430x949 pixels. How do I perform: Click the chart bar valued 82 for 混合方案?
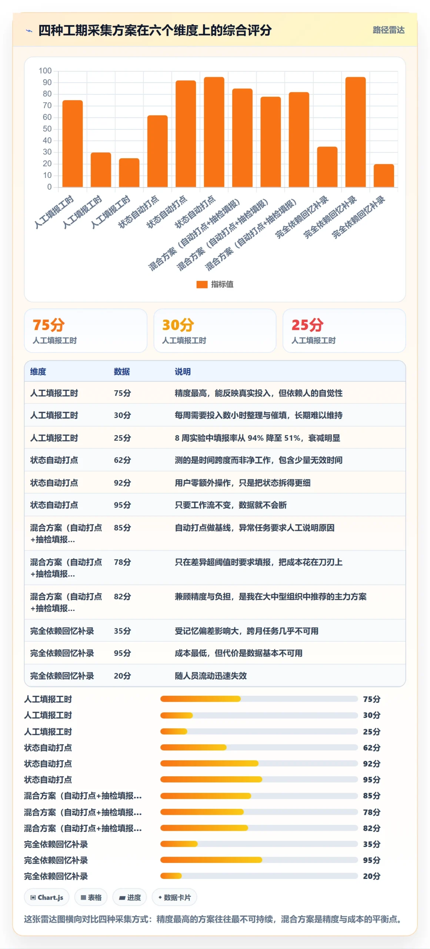pyautogui.click(x=299, y=139)
